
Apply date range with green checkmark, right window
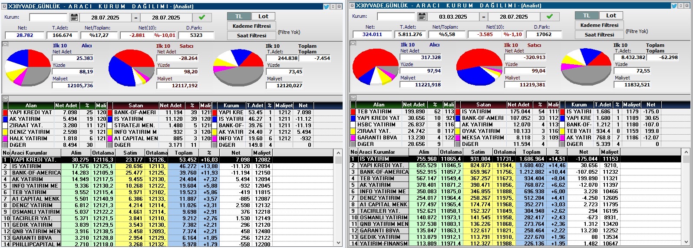tap(549, 17)
